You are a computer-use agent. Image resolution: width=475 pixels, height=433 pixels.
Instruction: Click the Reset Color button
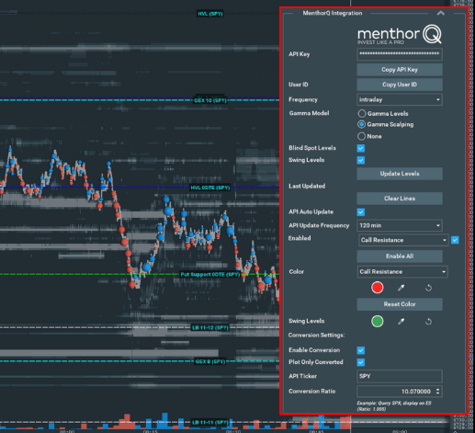pos(400,304)
